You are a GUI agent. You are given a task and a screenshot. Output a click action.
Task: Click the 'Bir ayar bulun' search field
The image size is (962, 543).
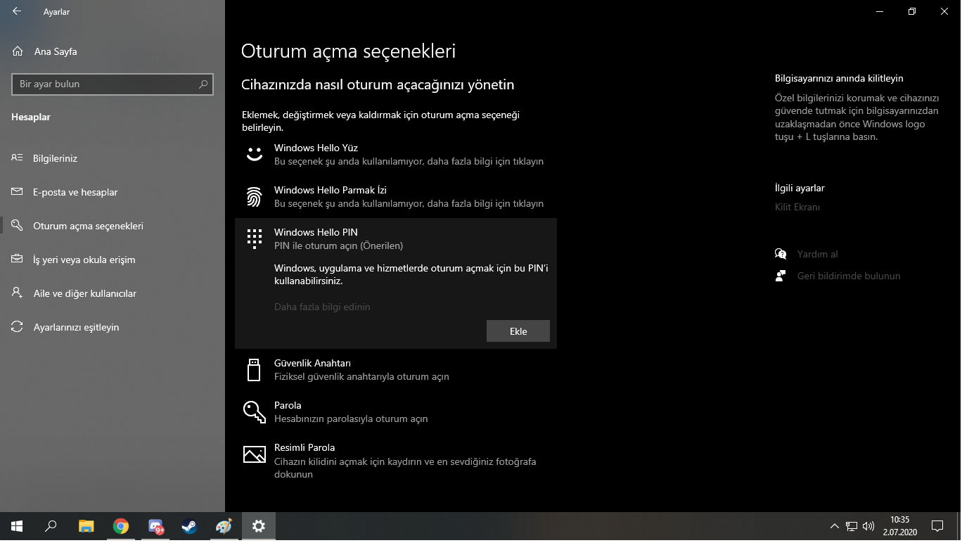click(x=113, y=84)
